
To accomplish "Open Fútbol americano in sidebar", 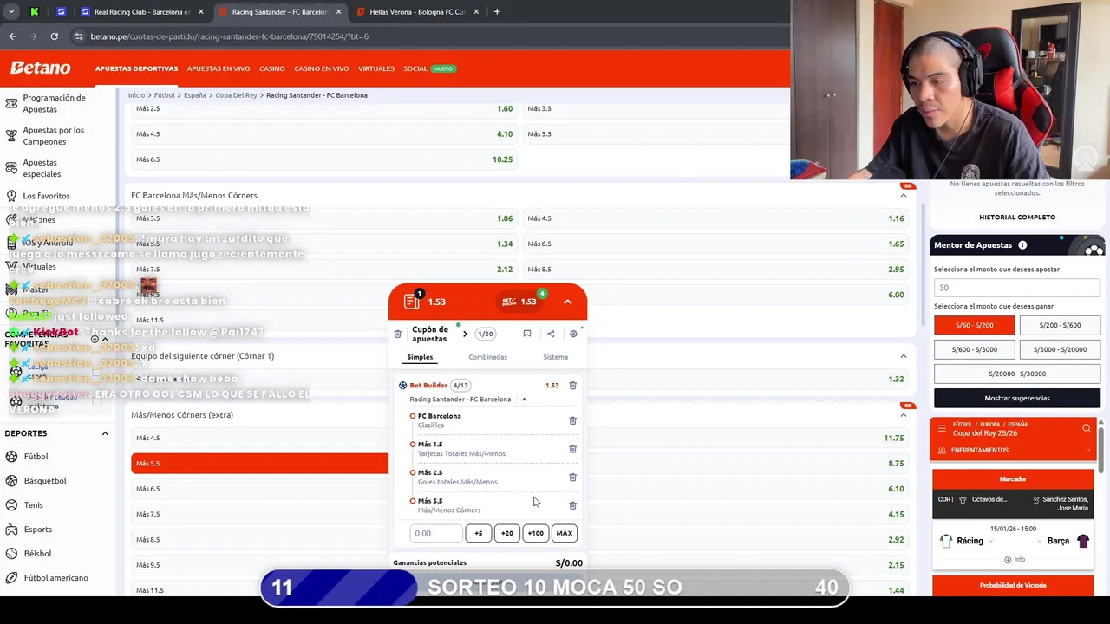I will point(55,578).
